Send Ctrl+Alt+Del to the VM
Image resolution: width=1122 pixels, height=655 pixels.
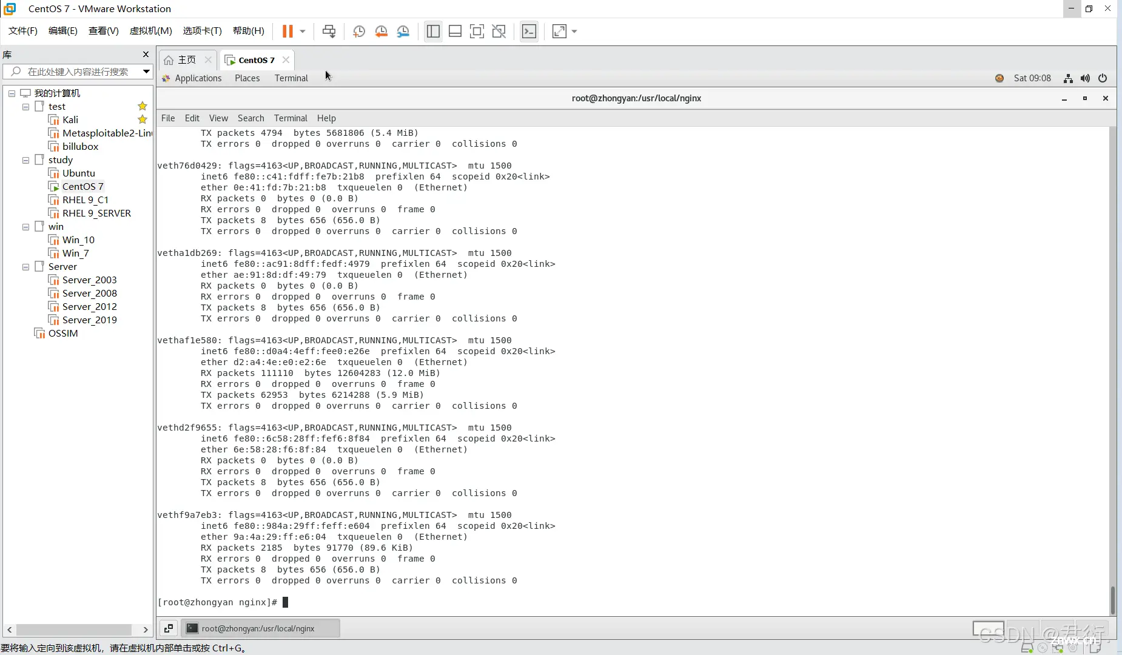point(329,31)
